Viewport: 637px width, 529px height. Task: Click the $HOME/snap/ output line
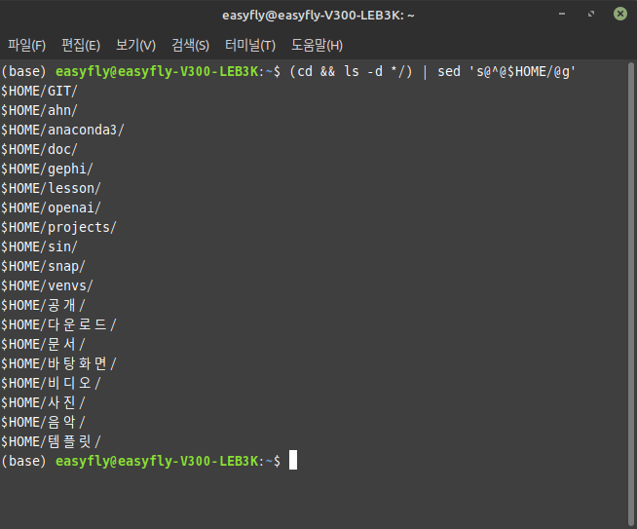43,267
